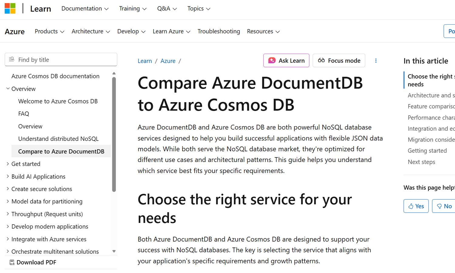This screenshot has height=273, width=455.
Task: Click the thumbs-up Yes feedback icon
Action: (x=411, y=206)
